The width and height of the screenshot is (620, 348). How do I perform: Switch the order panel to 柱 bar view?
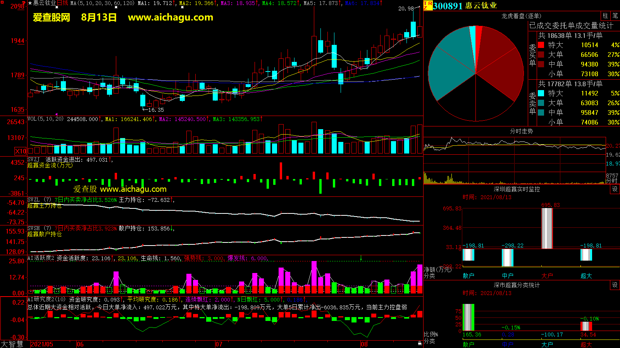[605, 15]
